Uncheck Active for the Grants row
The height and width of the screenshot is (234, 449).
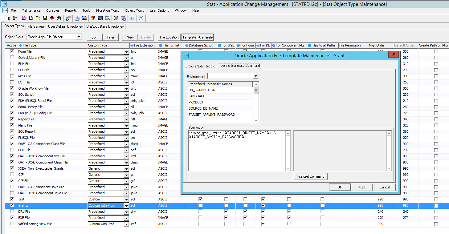(12, 205)
